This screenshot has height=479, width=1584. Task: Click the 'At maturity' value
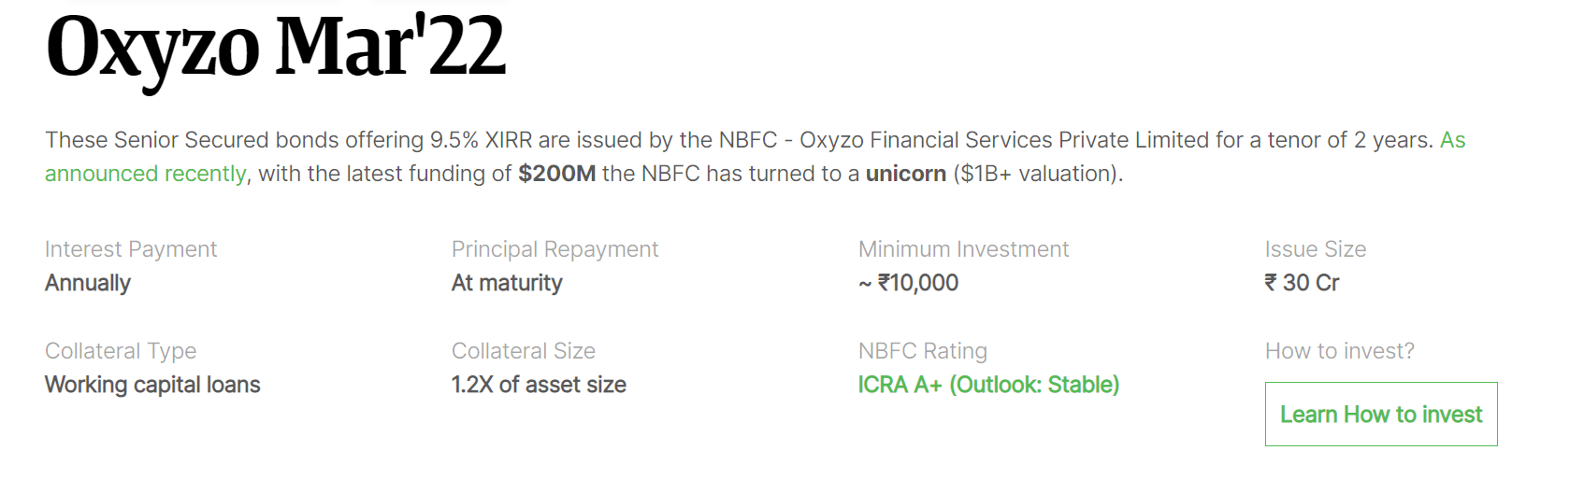(507, 283)
